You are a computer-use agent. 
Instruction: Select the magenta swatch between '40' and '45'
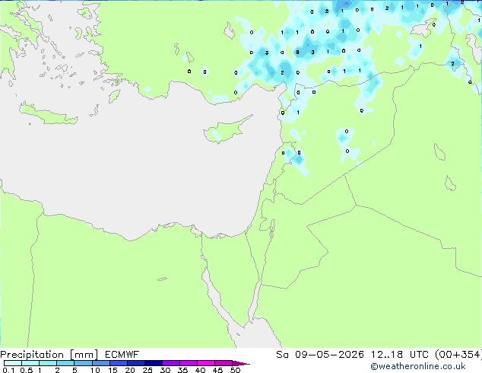pyautogui.click(x=206, y=363)
